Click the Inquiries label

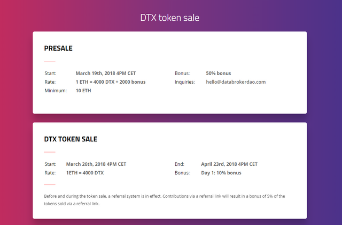[x=184, y=82]
